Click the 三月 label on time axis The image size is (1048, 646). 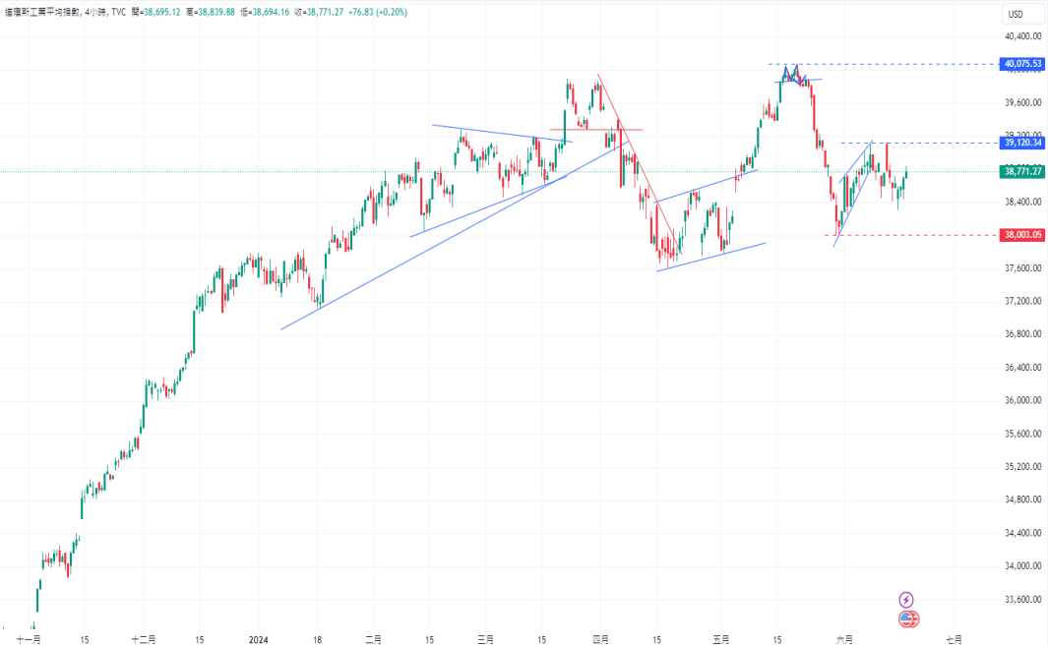(486, 639)
